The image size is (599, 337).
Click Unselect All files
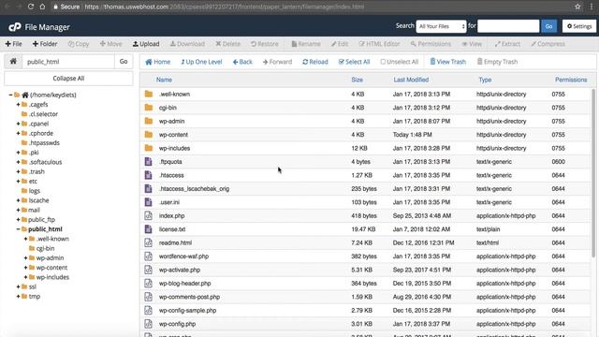[x=400, y=62]
